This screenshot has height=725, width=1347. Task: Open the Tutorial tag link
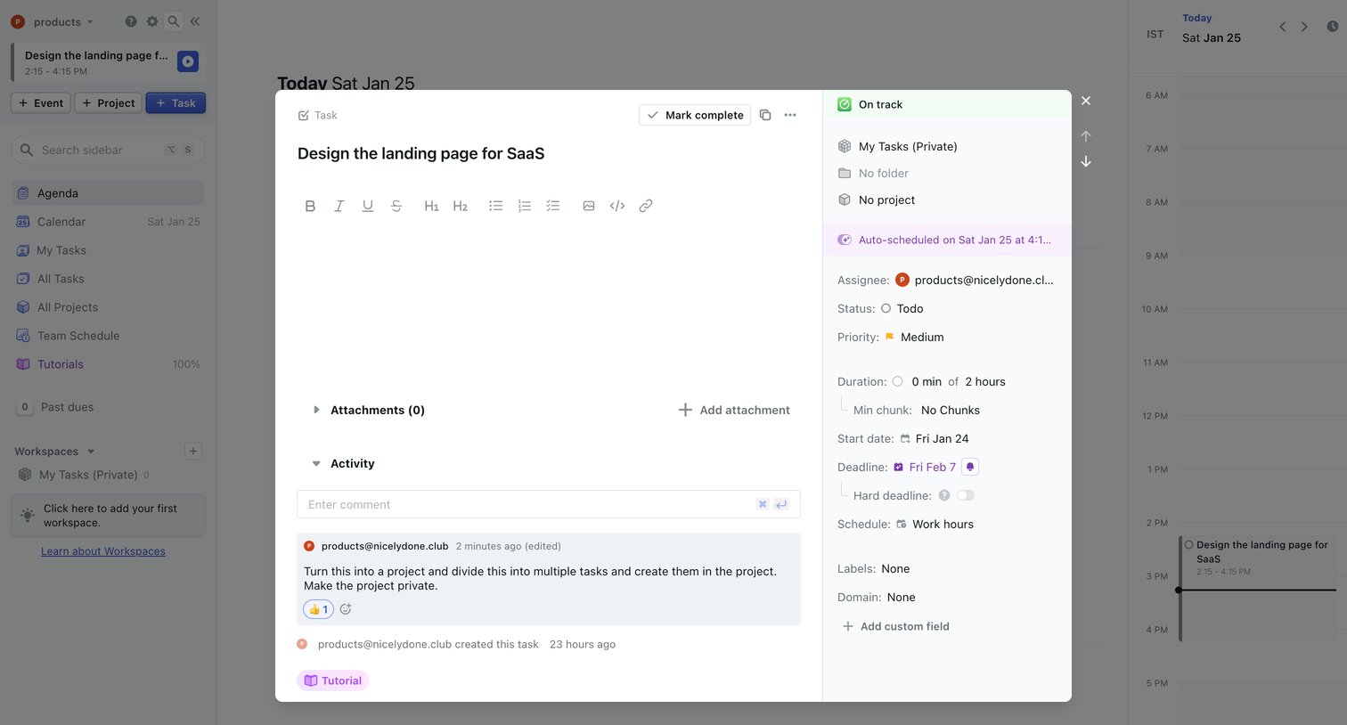tap(332, 680)
